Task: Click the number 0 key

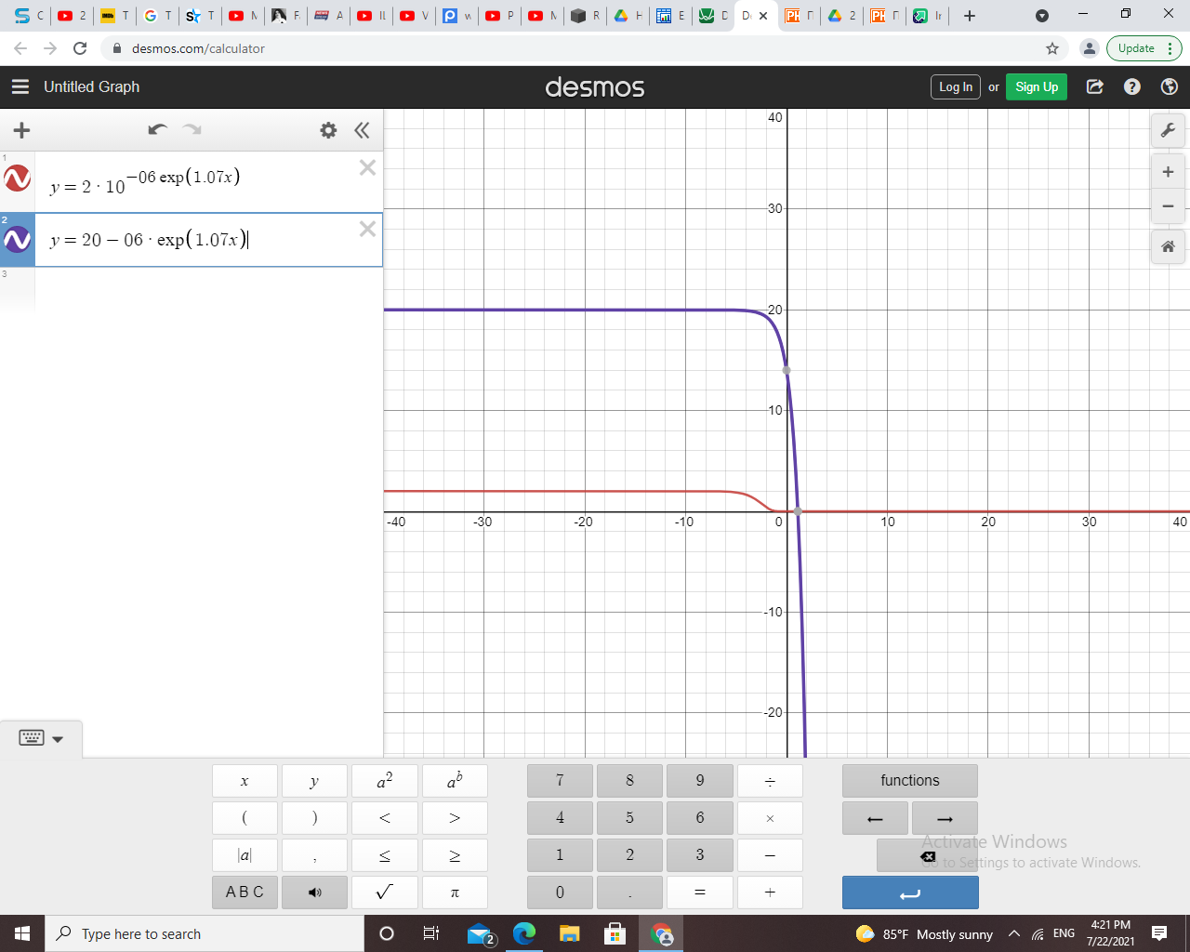Action: coord(560,892)
